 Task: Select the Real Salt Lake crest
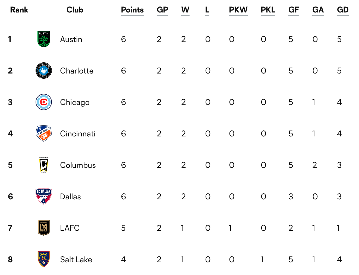44,259
